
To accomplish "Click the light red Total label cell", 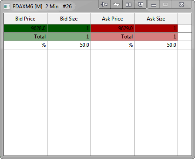I will (112, 37).
